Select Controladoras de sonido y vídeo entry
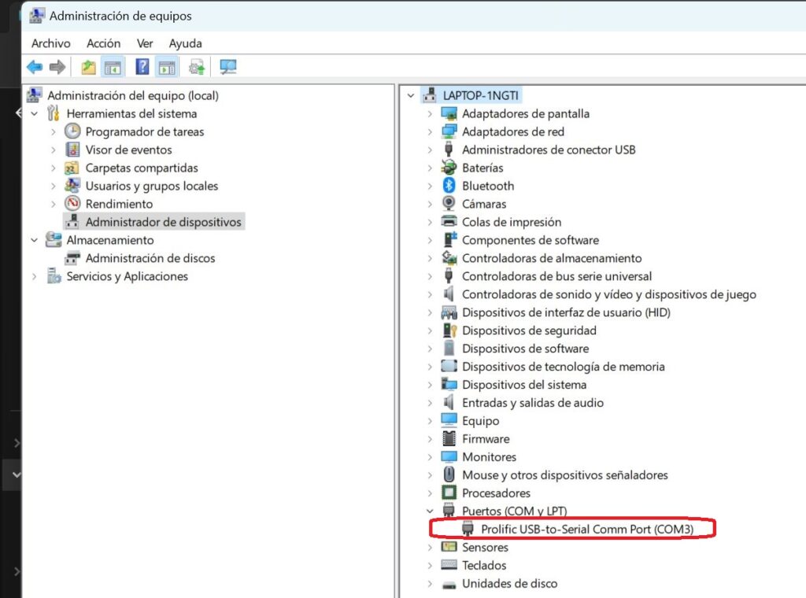806x598 pixels. click(x=609, y=294)
